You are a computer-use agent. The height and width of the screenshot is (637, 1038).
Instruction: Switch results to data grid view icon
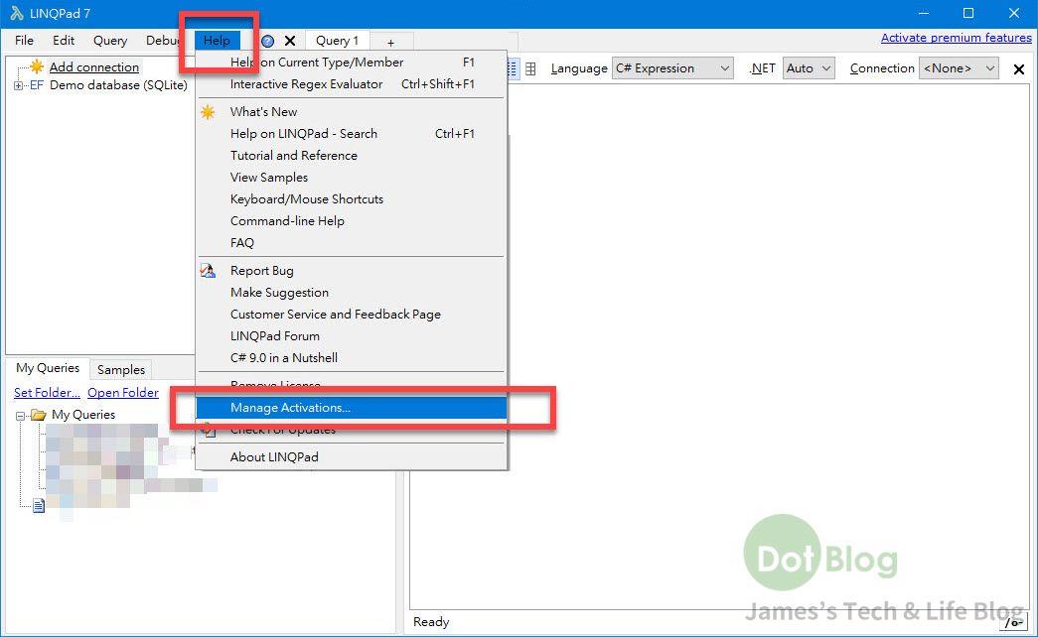coord(530,68)
